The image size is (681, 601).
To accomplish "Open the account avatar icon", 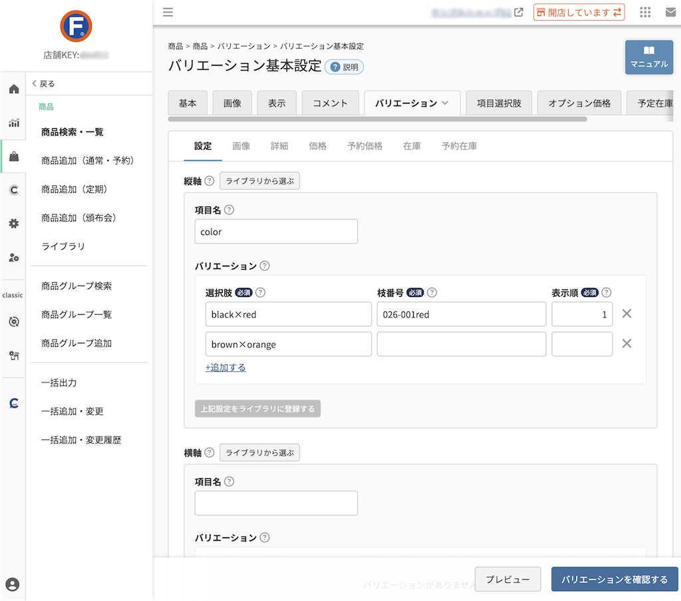I will click(13, 584).
